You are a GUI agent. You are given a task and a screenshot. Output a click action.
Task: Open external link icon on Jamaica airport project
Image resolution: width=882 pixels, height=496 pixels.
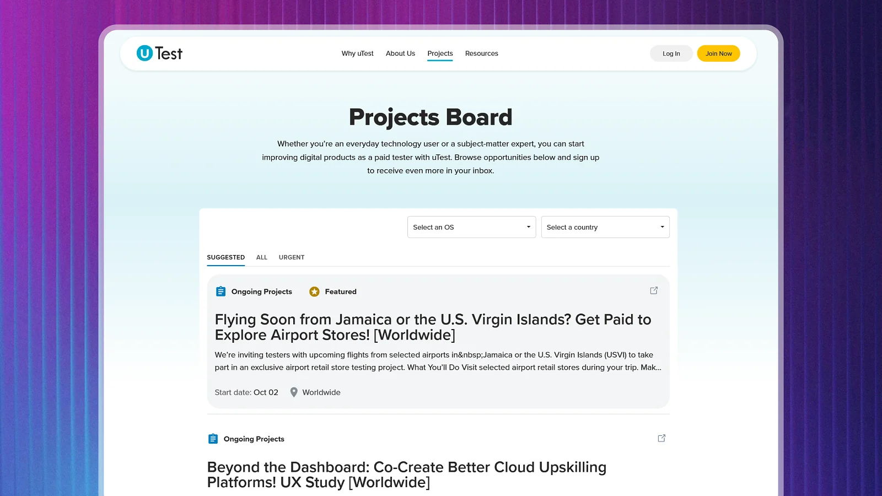(654, 290)
